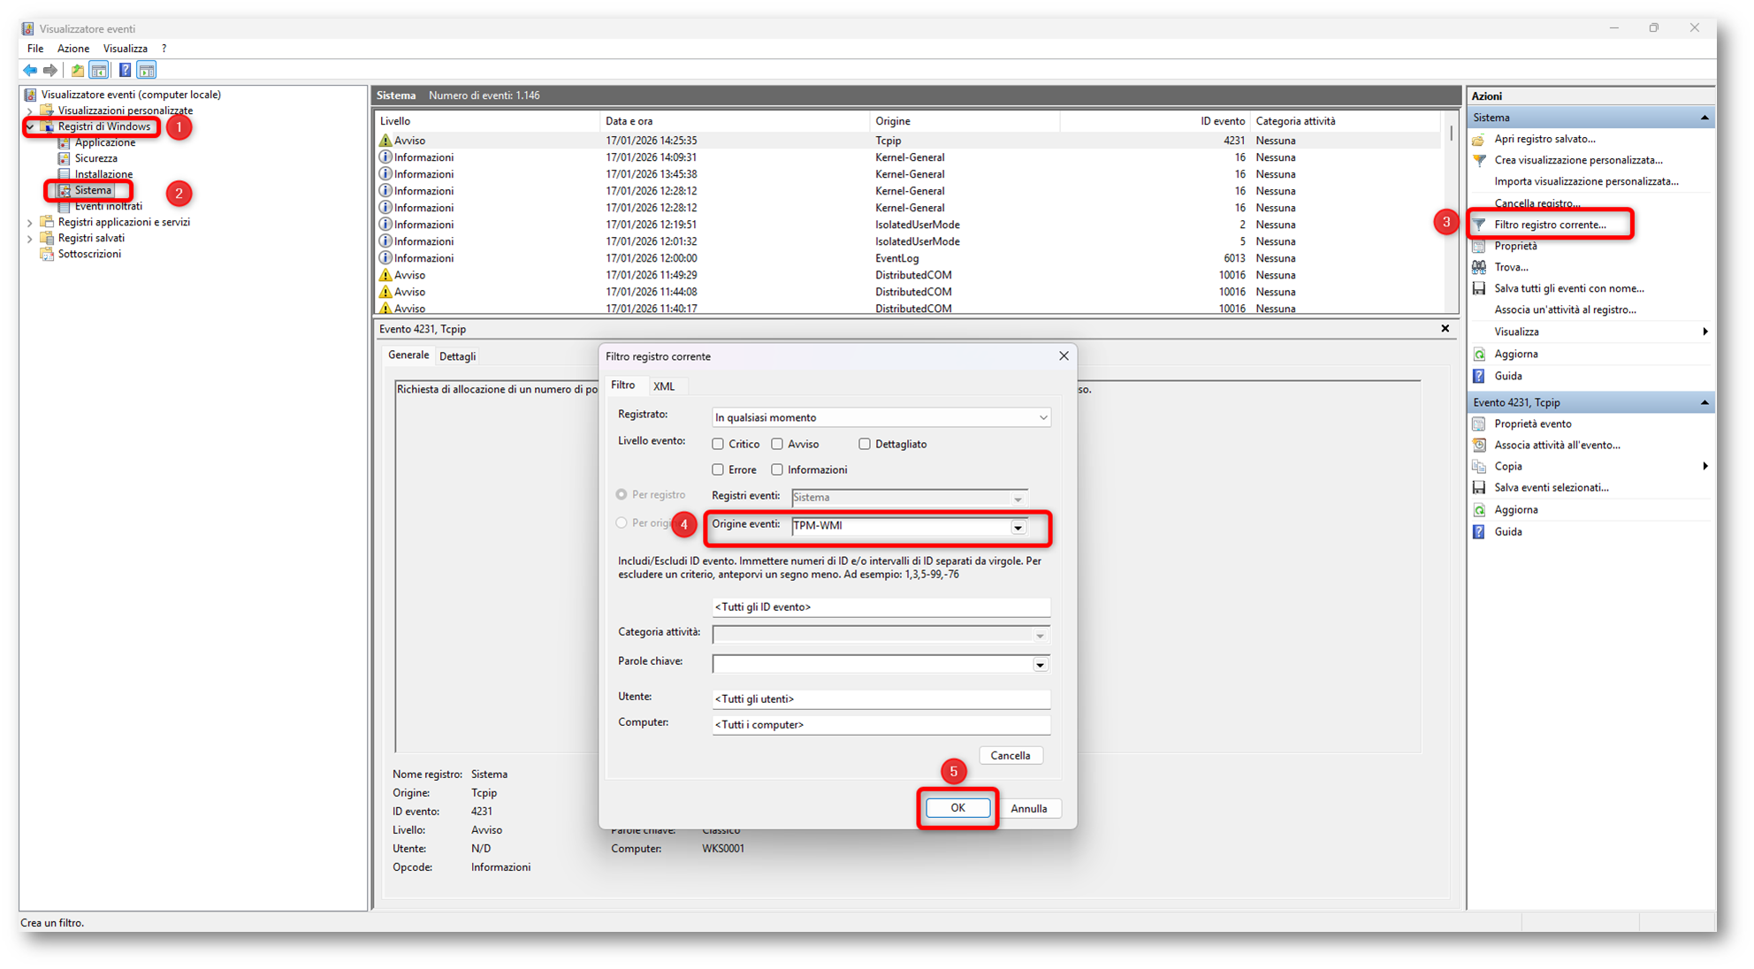This screenshot has width=1754, height=969.
Task: Click the Applicazione log icon in the tree
Action: pyautogui.click(x=64, y=142)
